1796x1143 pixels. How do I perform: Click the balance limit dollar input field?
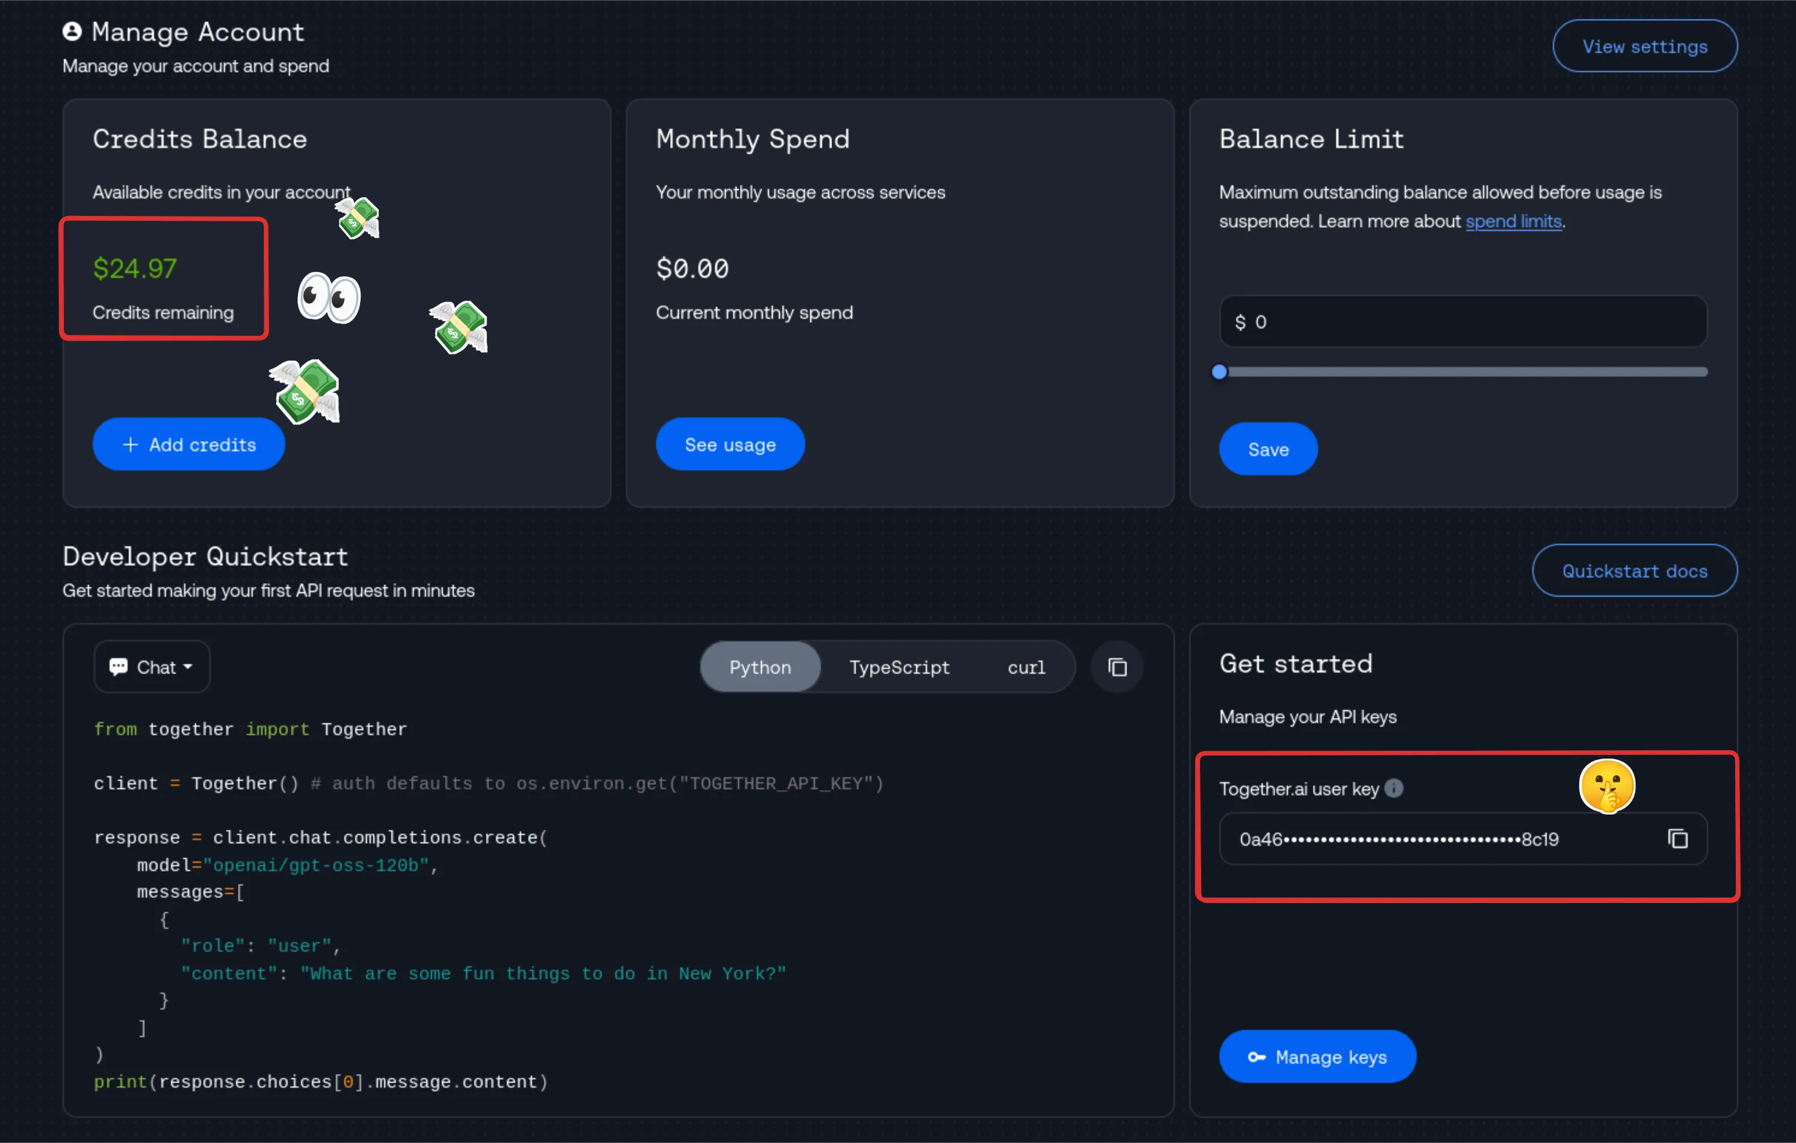click(x=1462, y=321)
